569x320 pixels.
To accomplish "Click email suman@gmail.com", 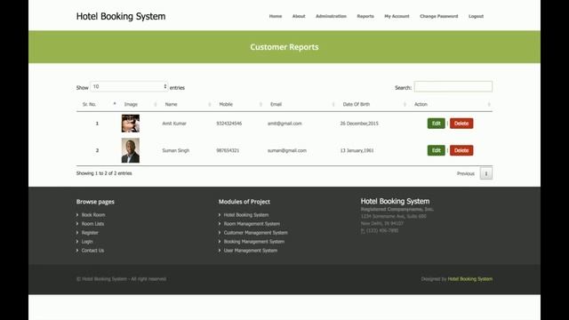I will tap(286, 150).
